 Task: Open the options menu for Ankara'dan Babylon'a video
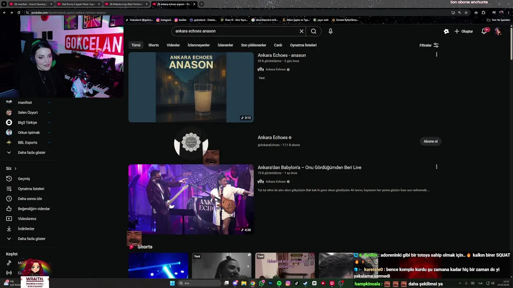click(x=436, y=167)
